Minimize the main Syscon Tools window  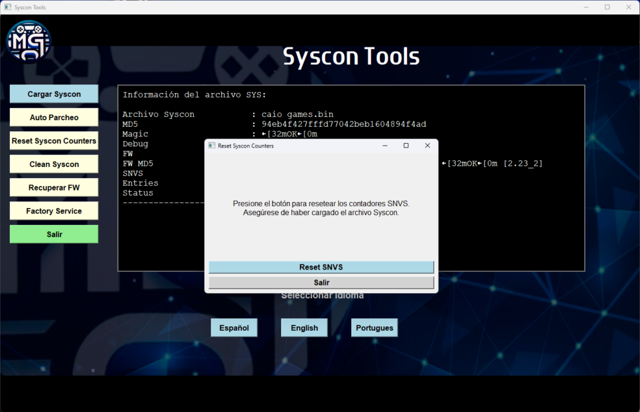point(586,8)
